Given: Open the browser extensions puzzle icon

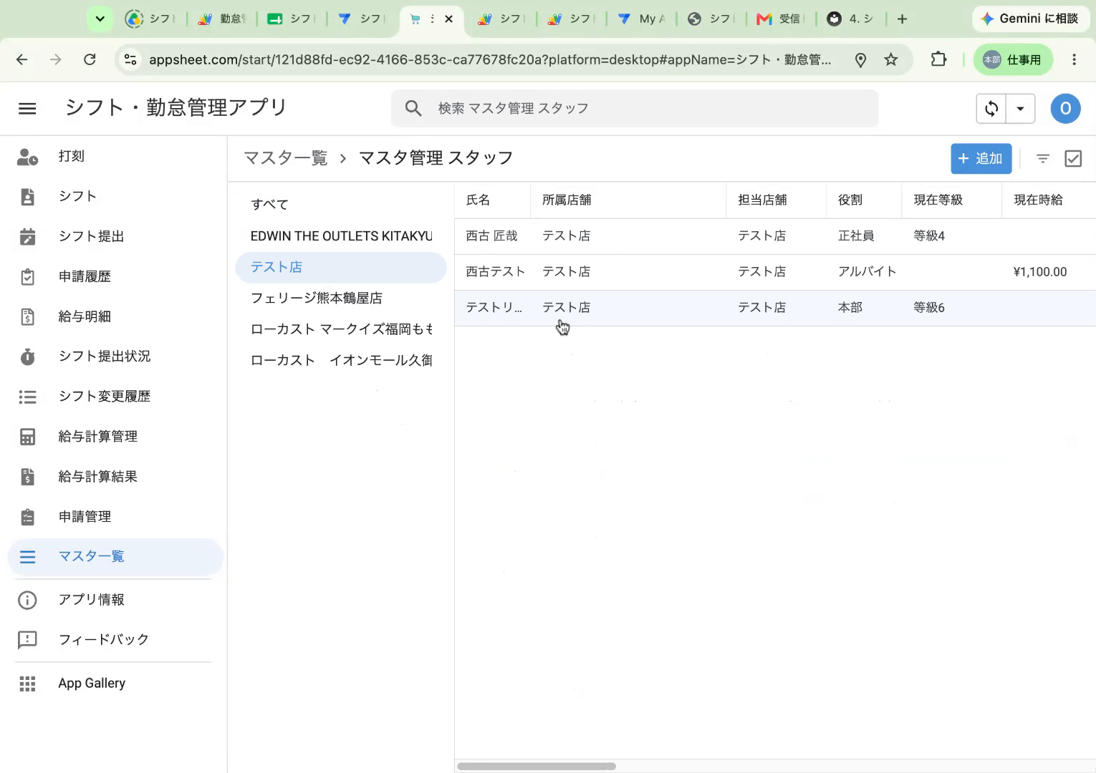Looking at the screenshot, I should [938, 59].
